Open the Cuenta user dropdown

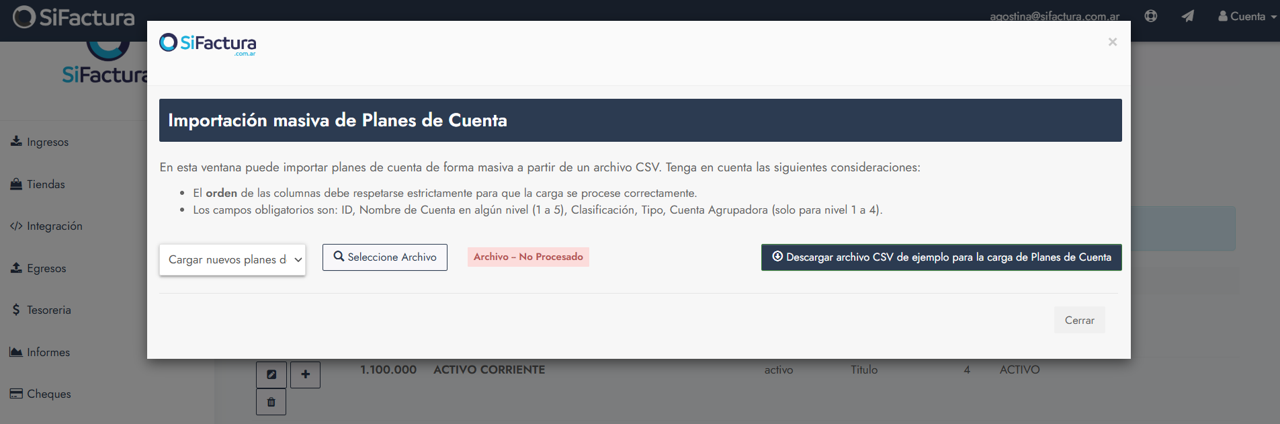point(1247,16)
